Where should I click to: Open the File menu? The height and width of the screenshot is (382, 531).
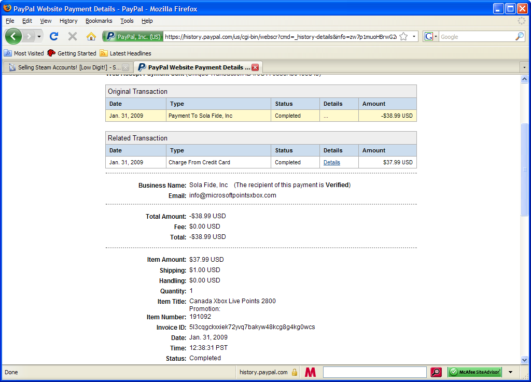pyautogui.click(x=10, y=21)
